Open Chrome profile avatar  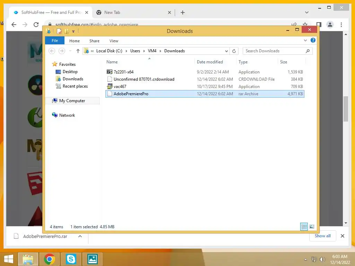tap(330, 25)
